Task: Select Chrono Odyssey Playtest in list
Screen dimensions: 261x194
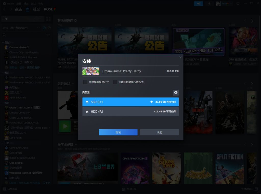Action: 24,52
